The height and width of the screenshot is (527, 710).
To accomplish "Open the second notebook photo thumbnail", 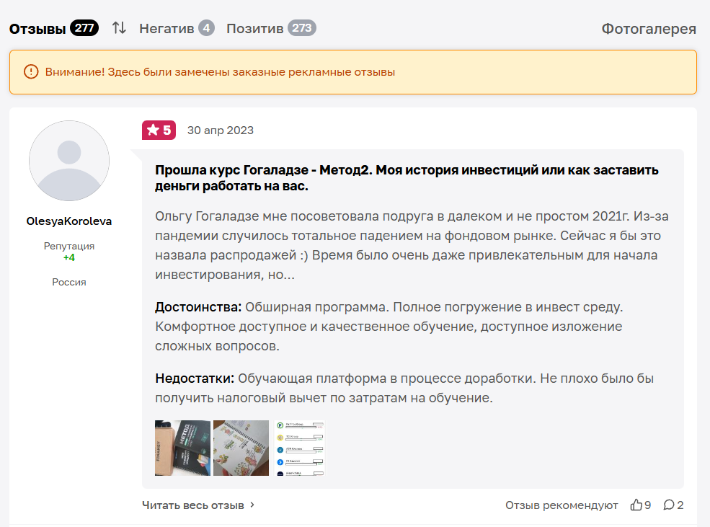I will (x=241, y=448).
